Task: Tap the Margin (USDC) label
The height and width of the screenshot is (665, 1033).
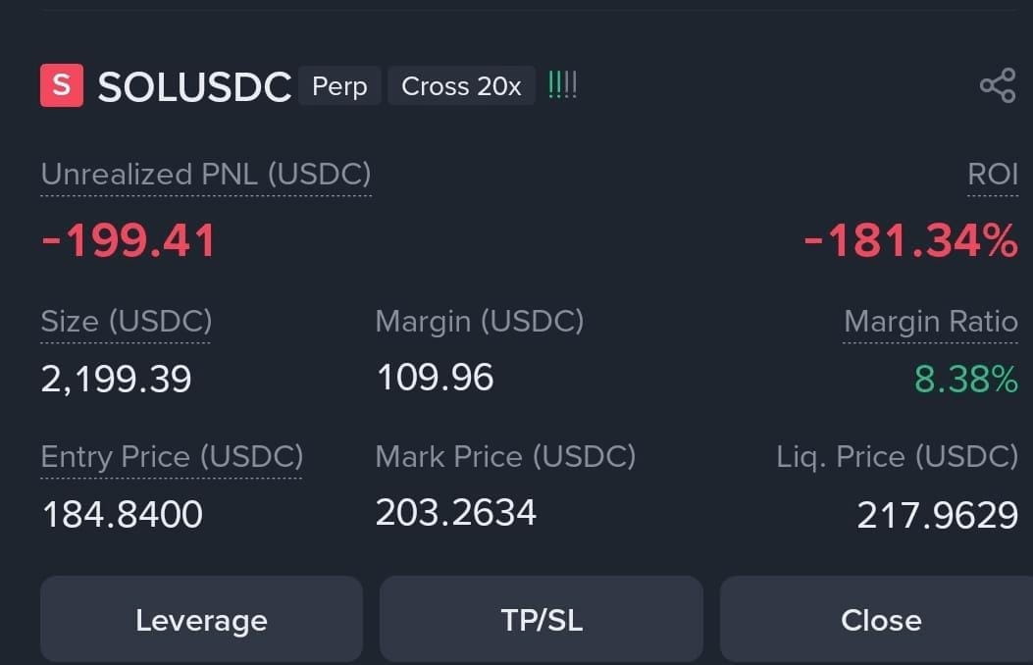Action: tap(480, 322)
